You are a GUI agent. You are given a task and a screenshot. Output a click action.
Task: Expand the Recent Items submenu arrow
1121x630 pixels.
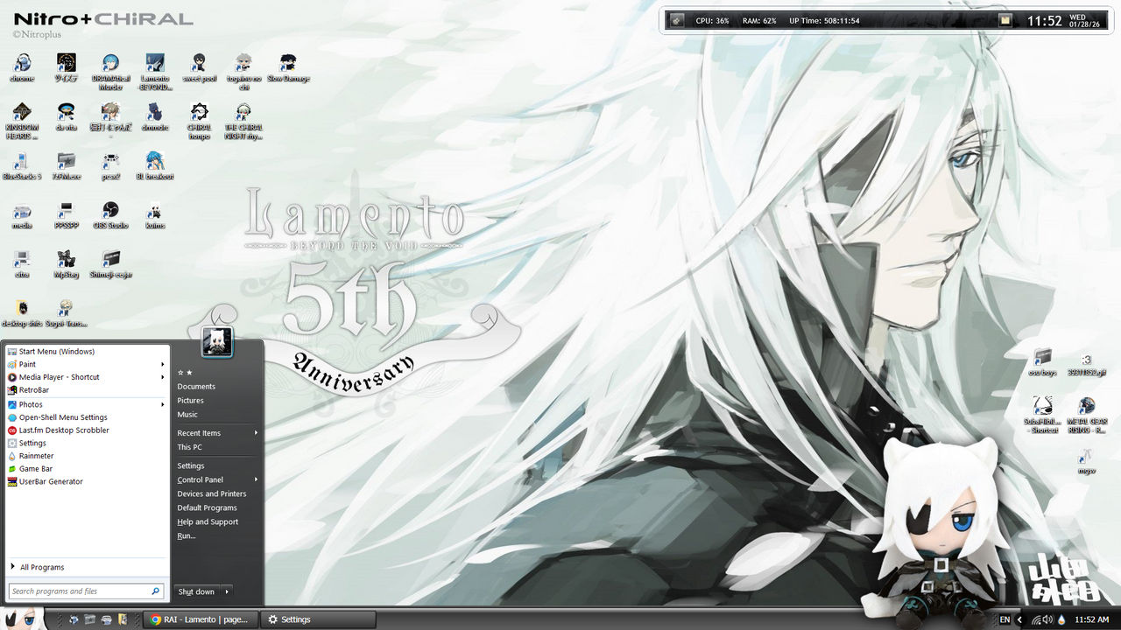tap(257, 433)
